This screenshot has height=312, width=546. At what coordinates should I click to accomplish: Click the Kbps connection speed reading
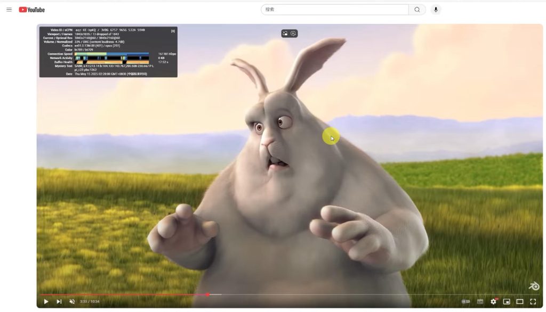[167, 54]
